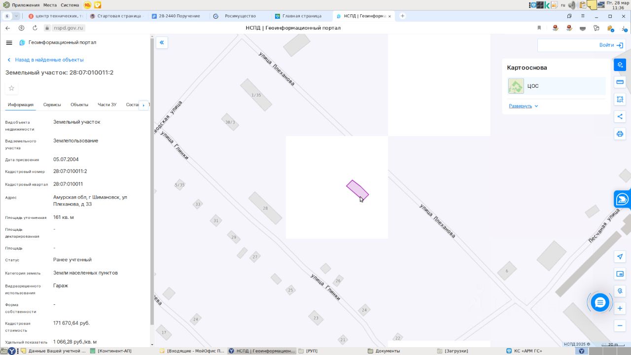The height and width of the screenshot is (355, 631).
Task: Click the cadastral value 171 670,64 руб.
Action: coord(71,323)
